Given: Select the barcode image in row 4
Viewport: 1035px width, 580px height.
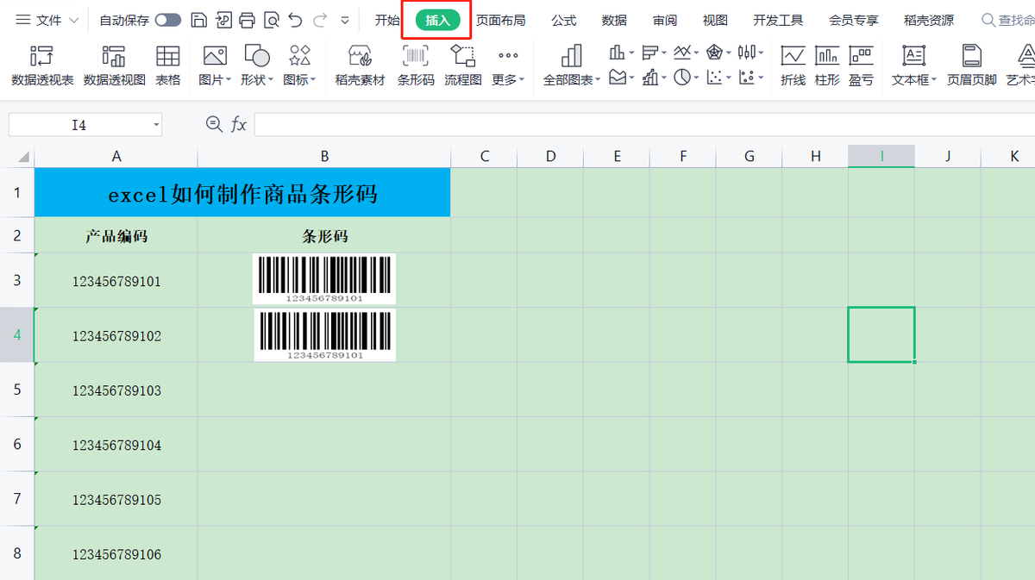Looking at the screenshot, I should pyautogui.click(x=324, y=335).
